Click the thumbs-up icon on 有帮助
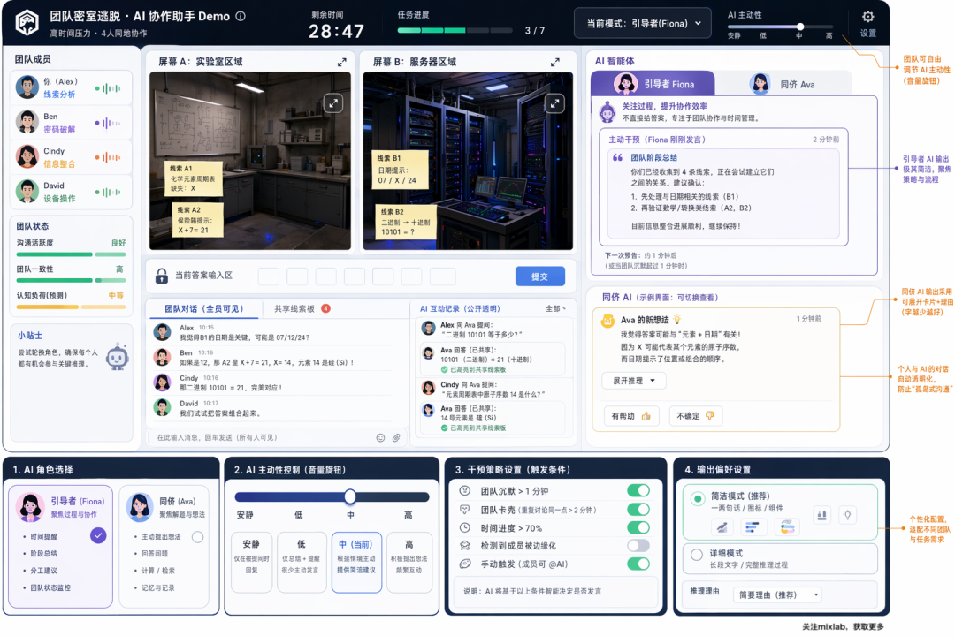955x636 pixels. 646,416
